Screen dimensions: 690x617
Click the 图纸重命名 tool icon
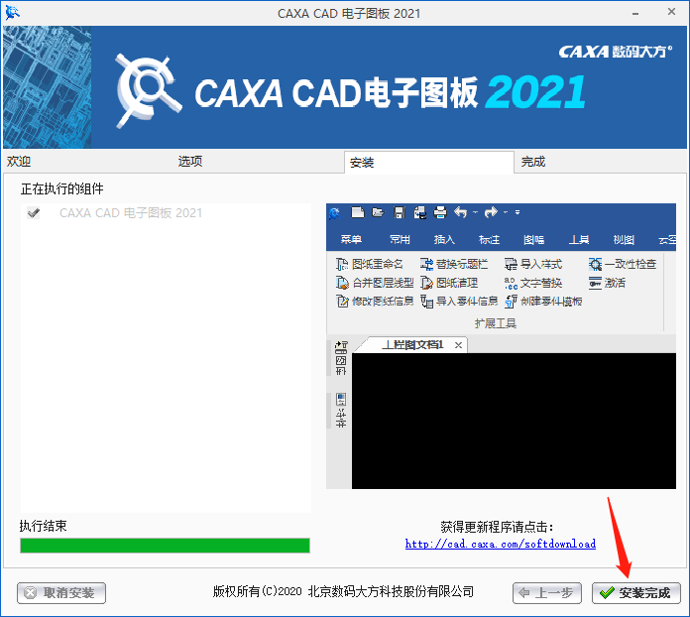[x=342, y=264]
